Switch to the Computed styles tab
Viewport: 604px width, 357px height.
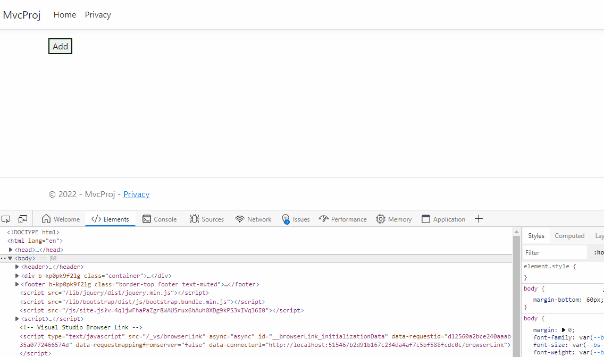(x=569, y=235)
